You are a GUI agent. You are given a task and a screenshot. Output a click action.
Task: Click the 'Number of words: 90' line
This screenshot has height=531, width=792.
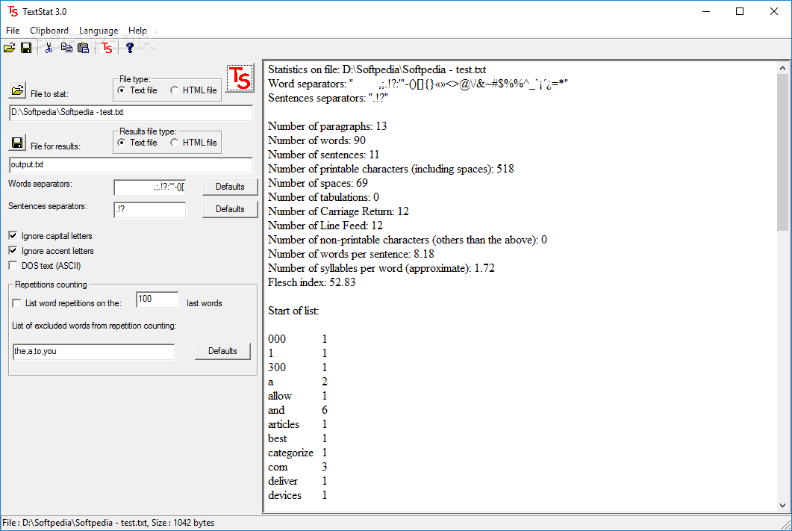pos(317,140)
